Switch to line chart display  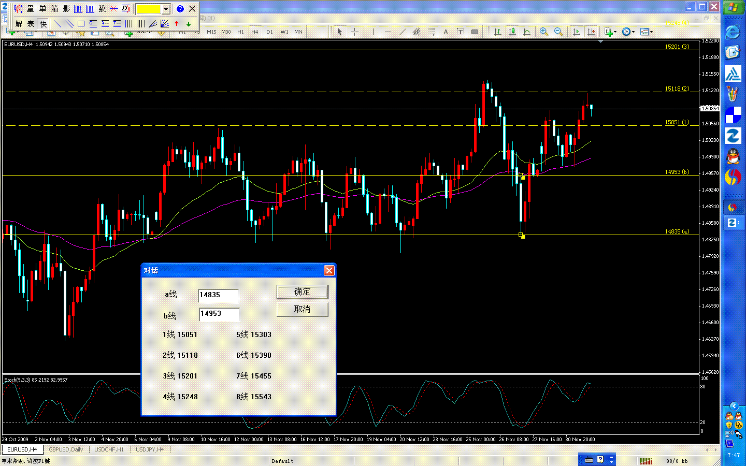coord(527,32)
